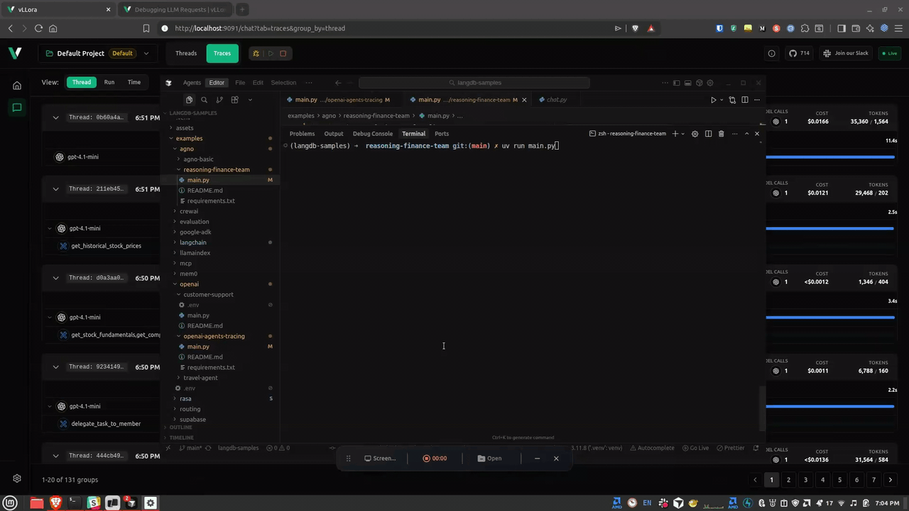
Task: Kill the terminal using the trash icon
Action: [721, 133]
